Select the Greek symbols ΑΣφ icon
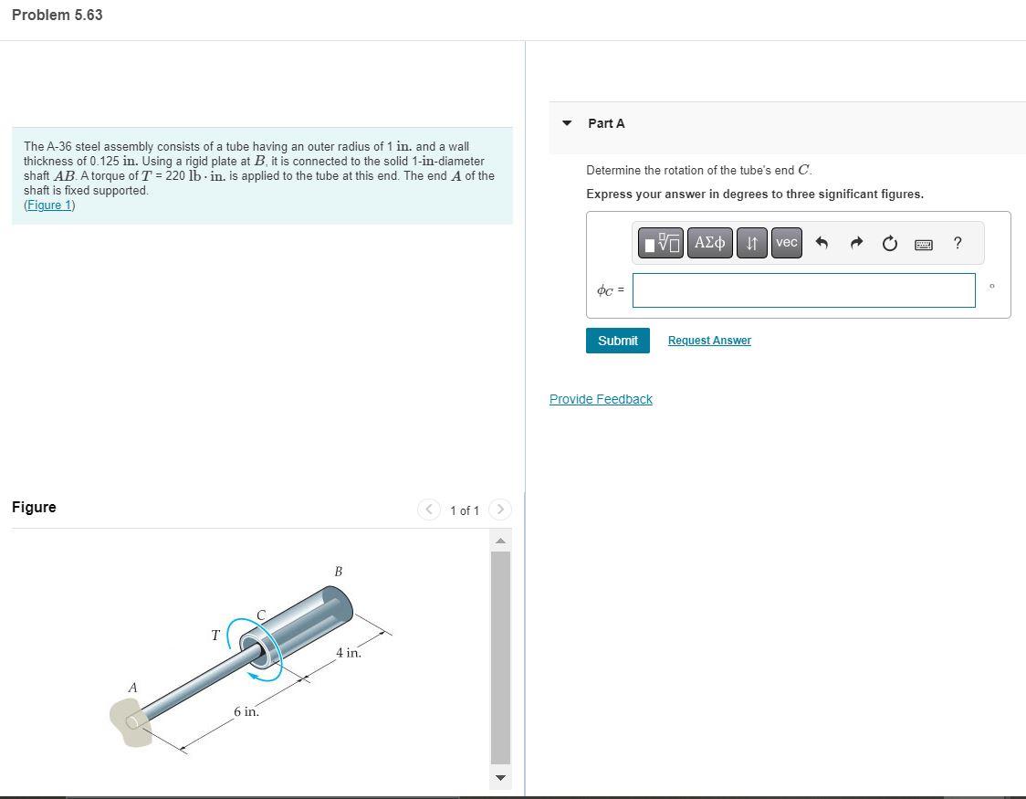The image size is (1026, 799). (x=709, y=242)
